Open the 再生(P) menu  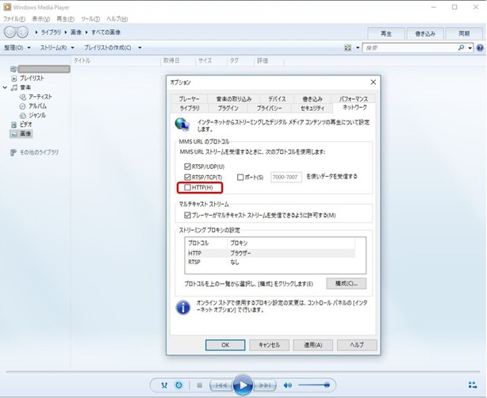(65, 19)
